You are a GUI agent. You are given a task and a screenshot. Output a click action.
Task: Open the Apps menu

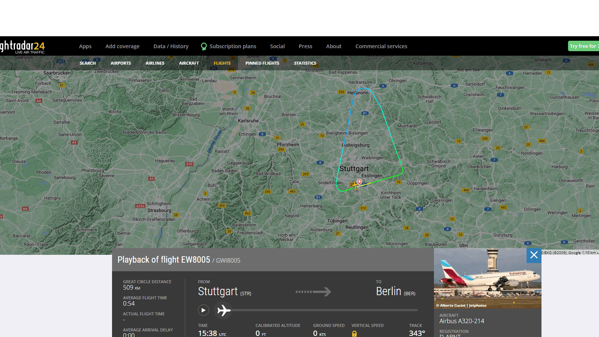click(x=85, y=46)
